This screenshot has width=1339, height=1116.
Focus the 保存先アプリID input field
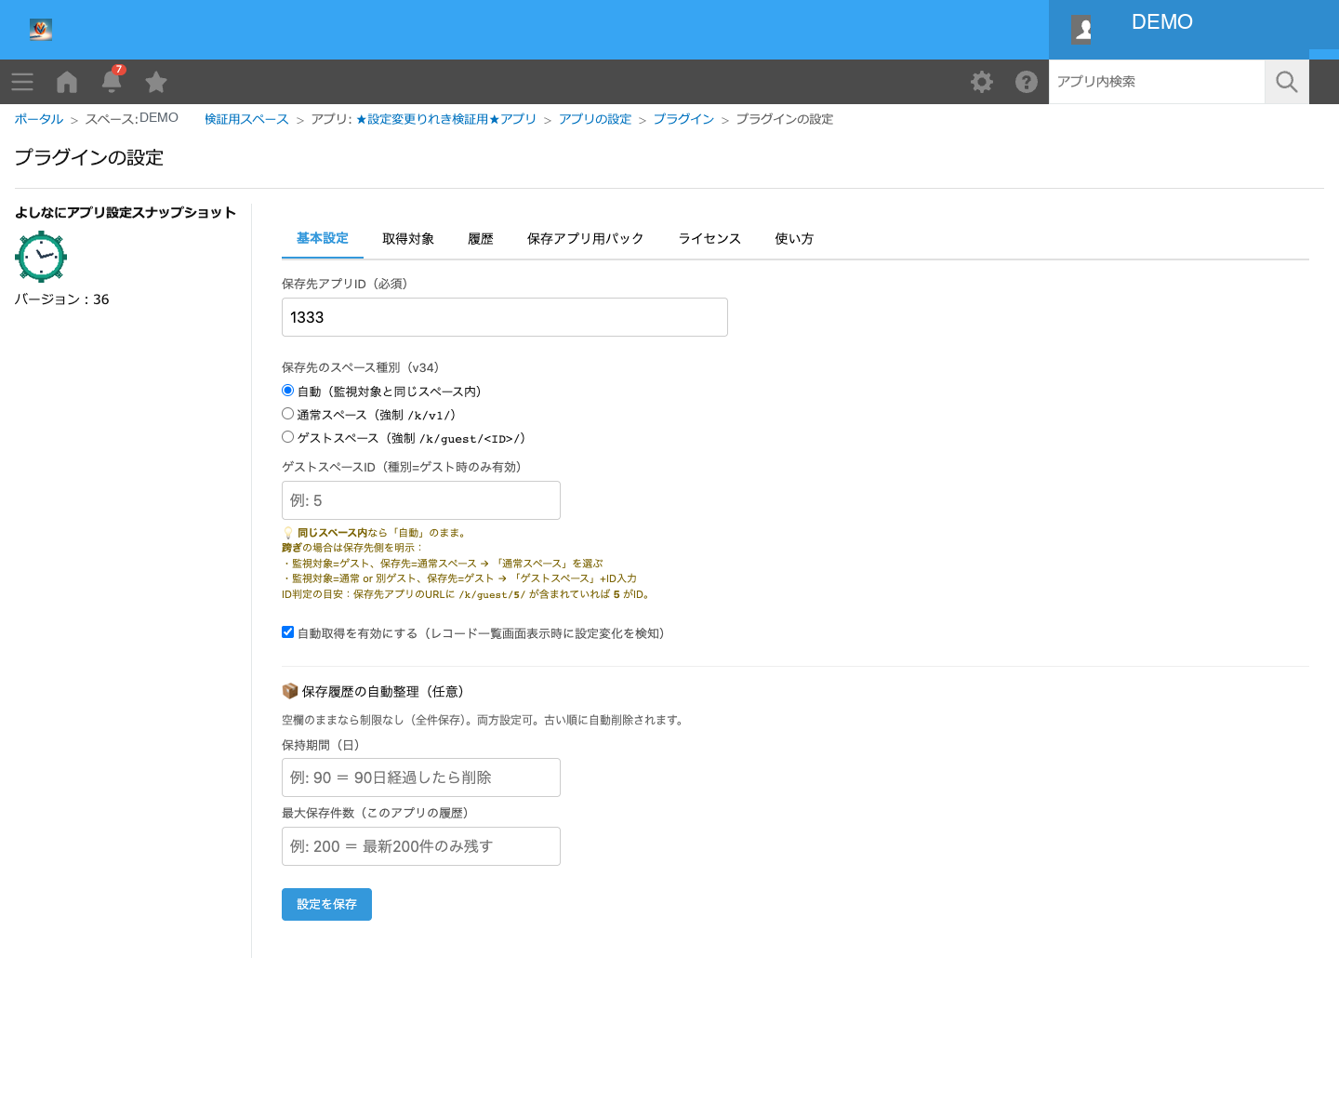[x=505, y=317]
